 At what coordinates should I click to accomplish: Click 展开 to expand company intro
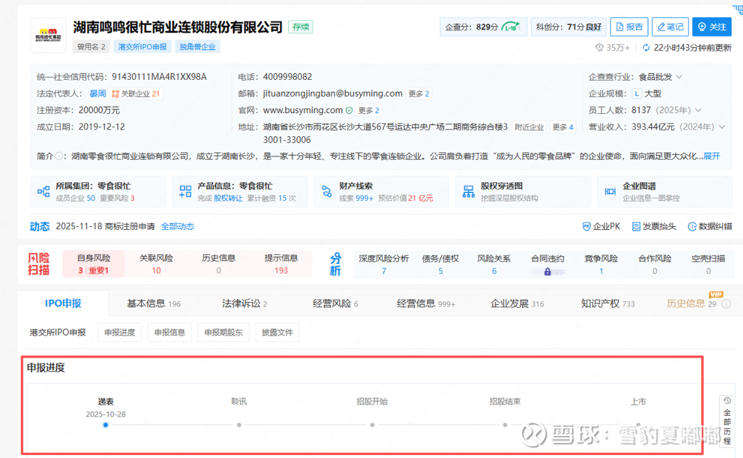point(711,156)
